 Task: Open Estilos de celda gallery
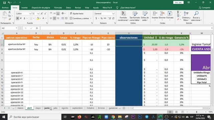(145, 16)
